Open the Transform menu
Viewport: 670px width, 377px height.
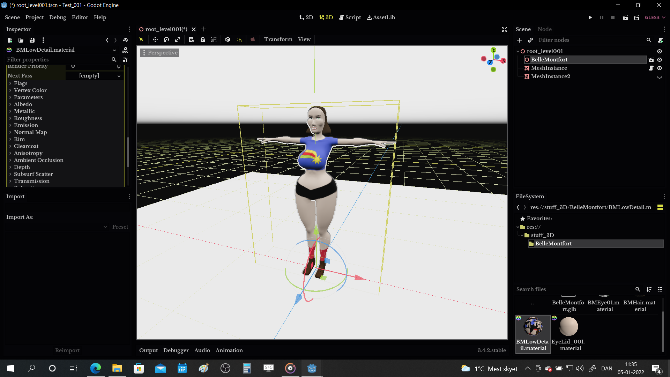point(278,39)
